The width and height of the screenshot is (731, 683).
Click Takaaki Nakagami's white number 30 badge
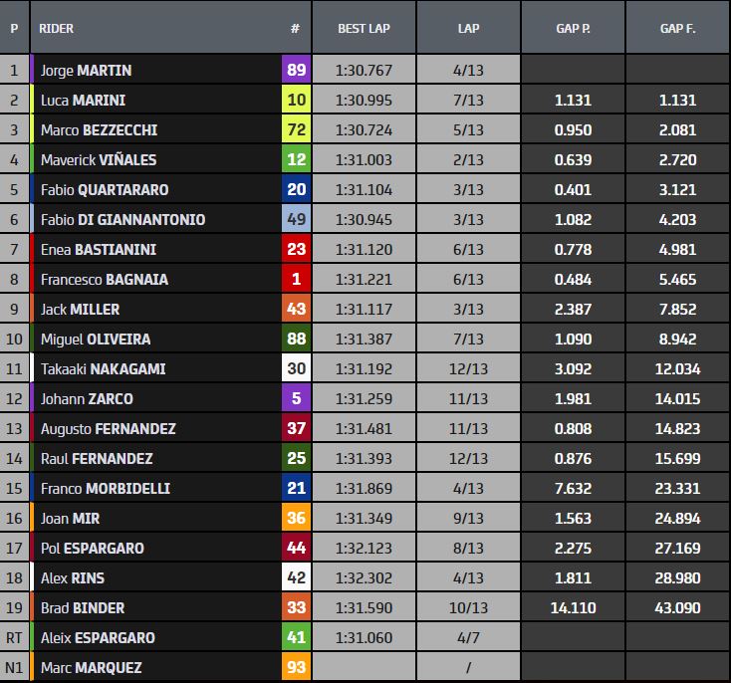click(x=296, y=369)
